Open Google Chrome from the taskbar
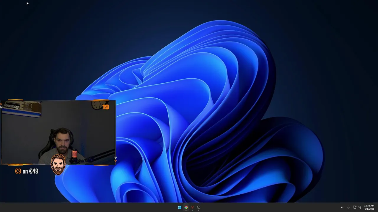 186,207
